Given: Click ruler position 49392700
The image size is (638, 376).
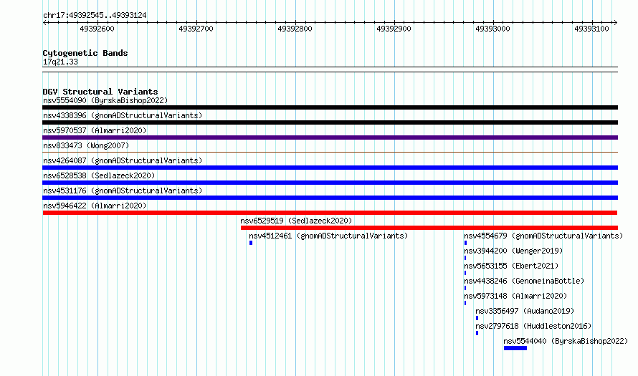Looking at the screenshot, I should click(196, 29).
